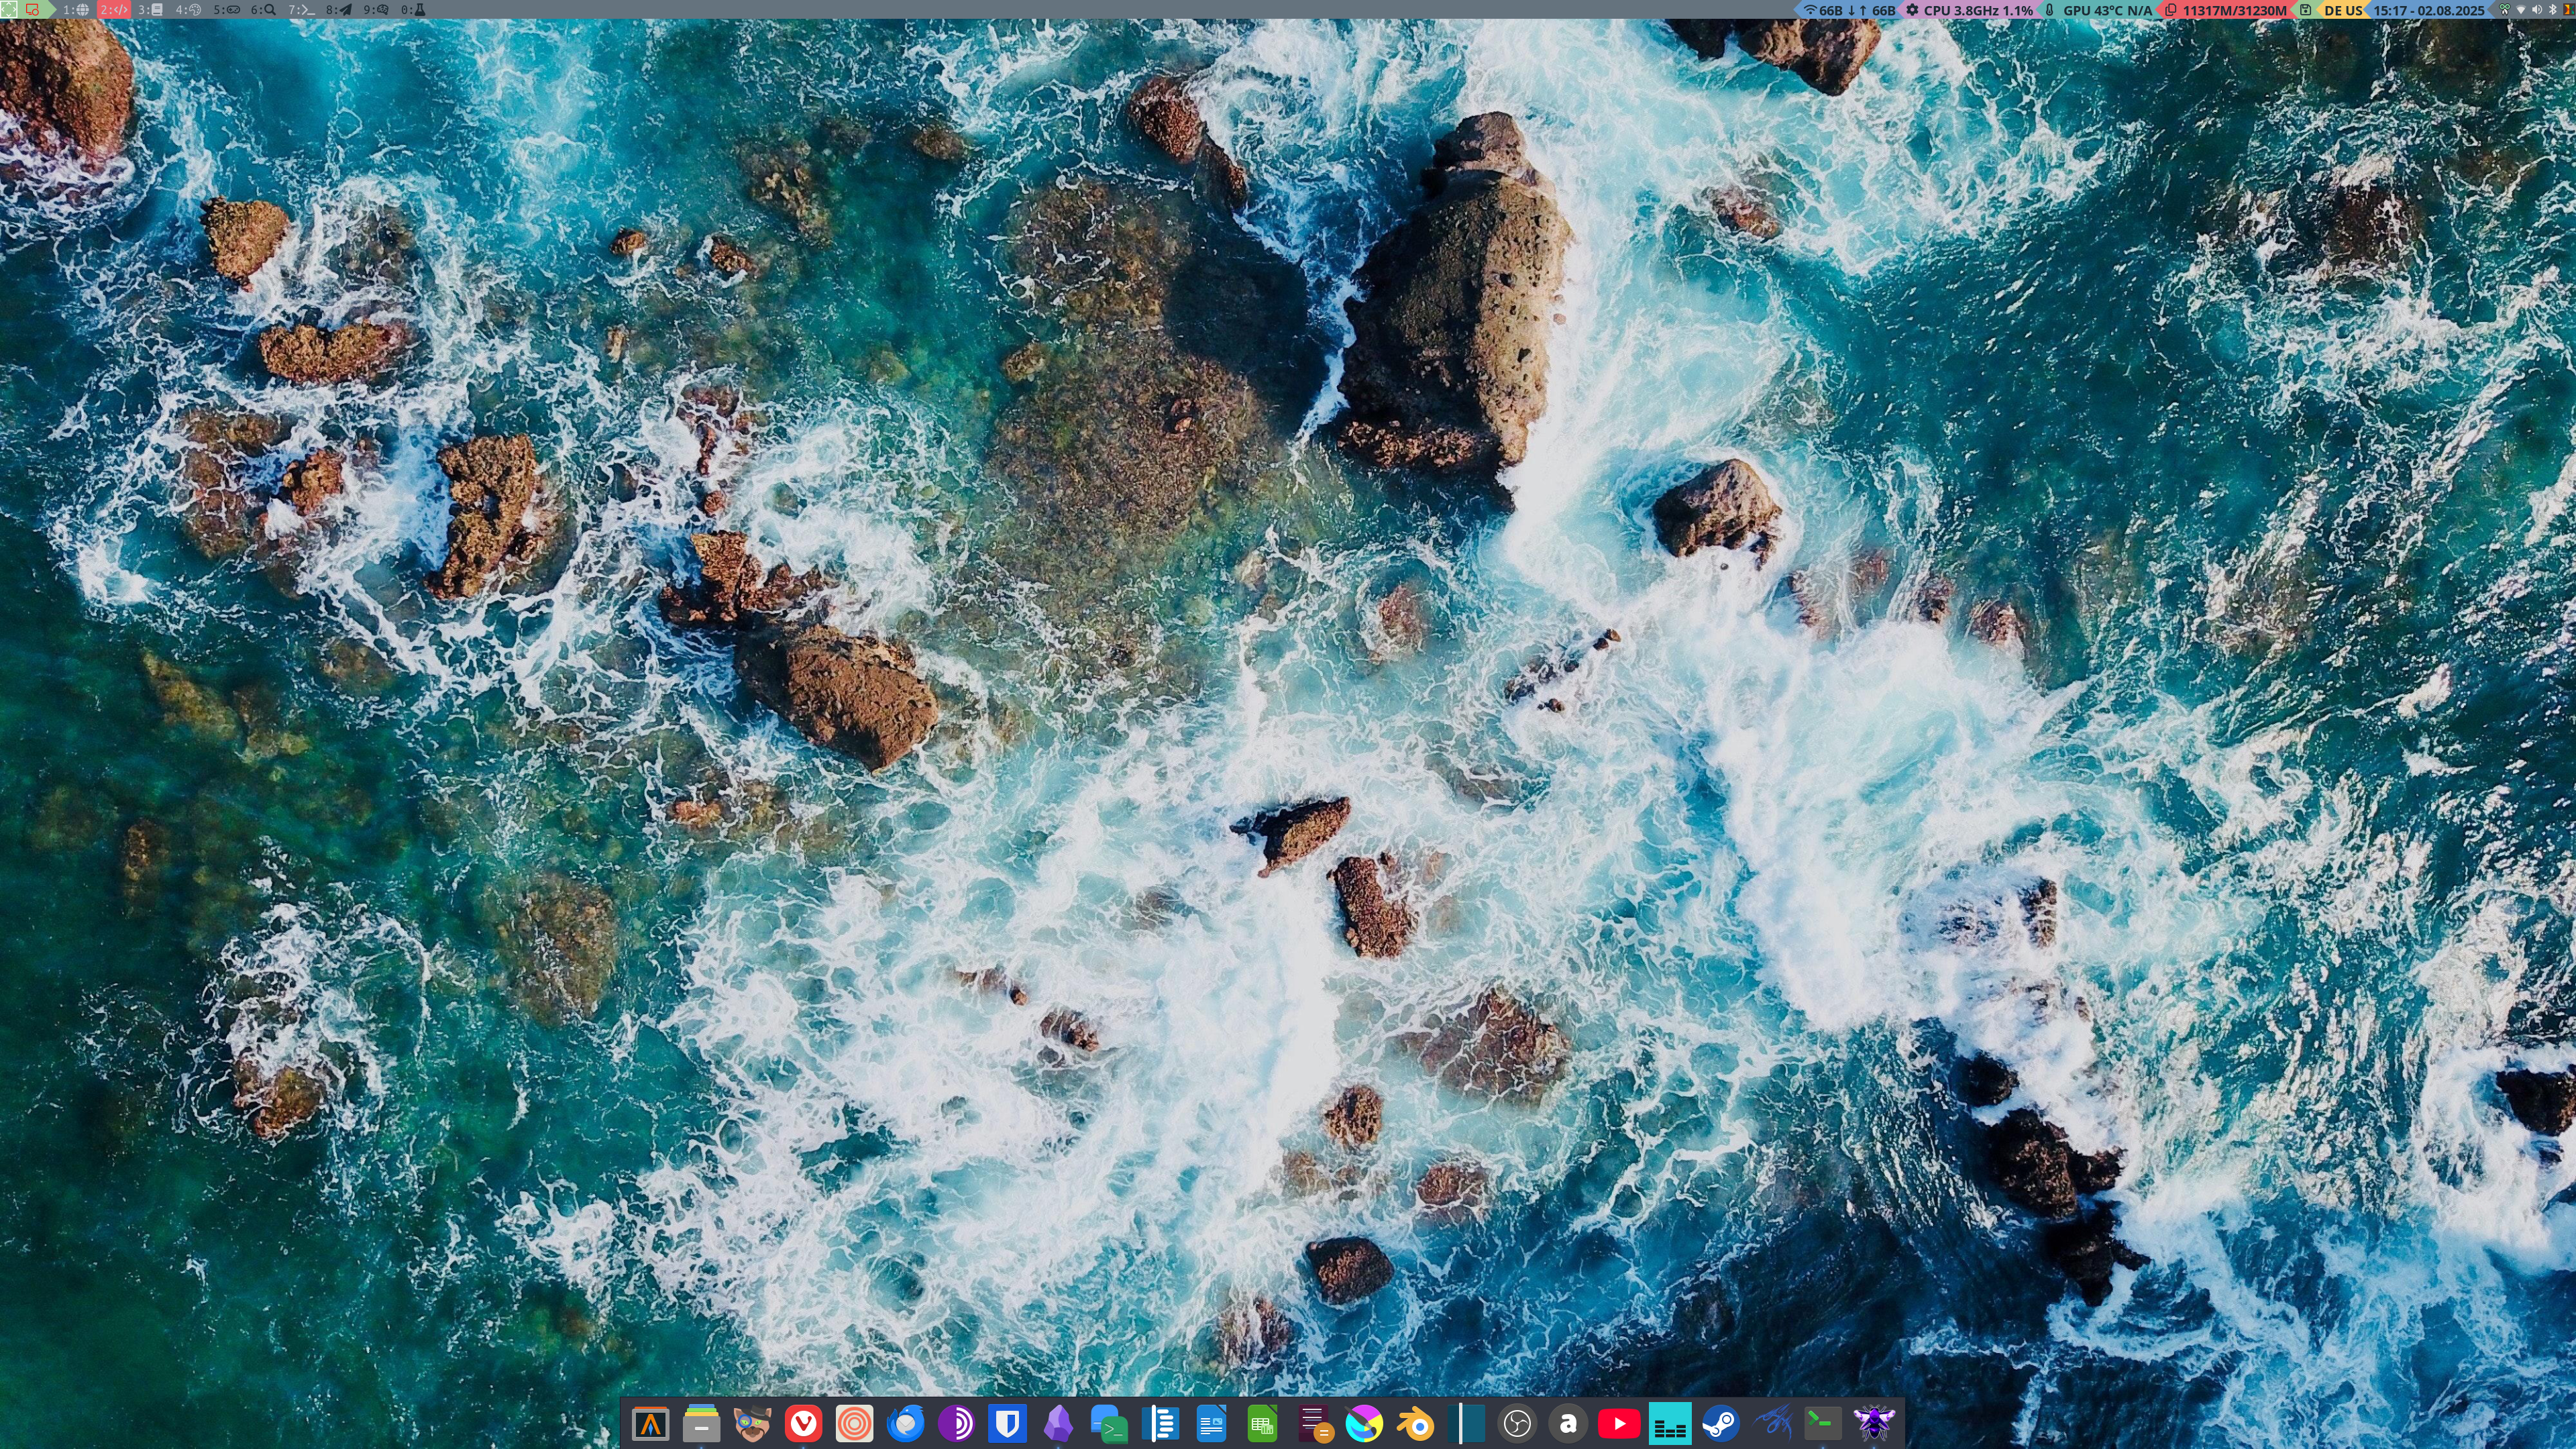This screenshot has width=2576, height=1449.
Task: Open Blender from the dock
Action: pyautogui.click(x=1415, y=1423)
